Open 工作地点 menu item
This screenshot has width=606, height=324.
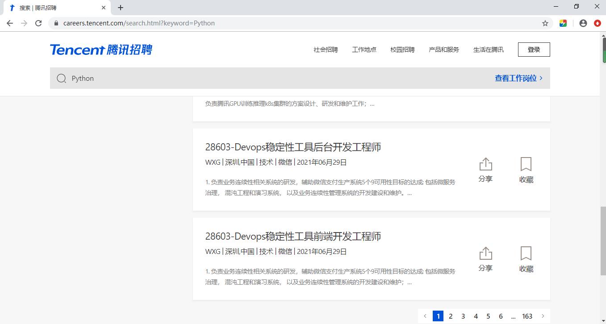coord(364,50)
